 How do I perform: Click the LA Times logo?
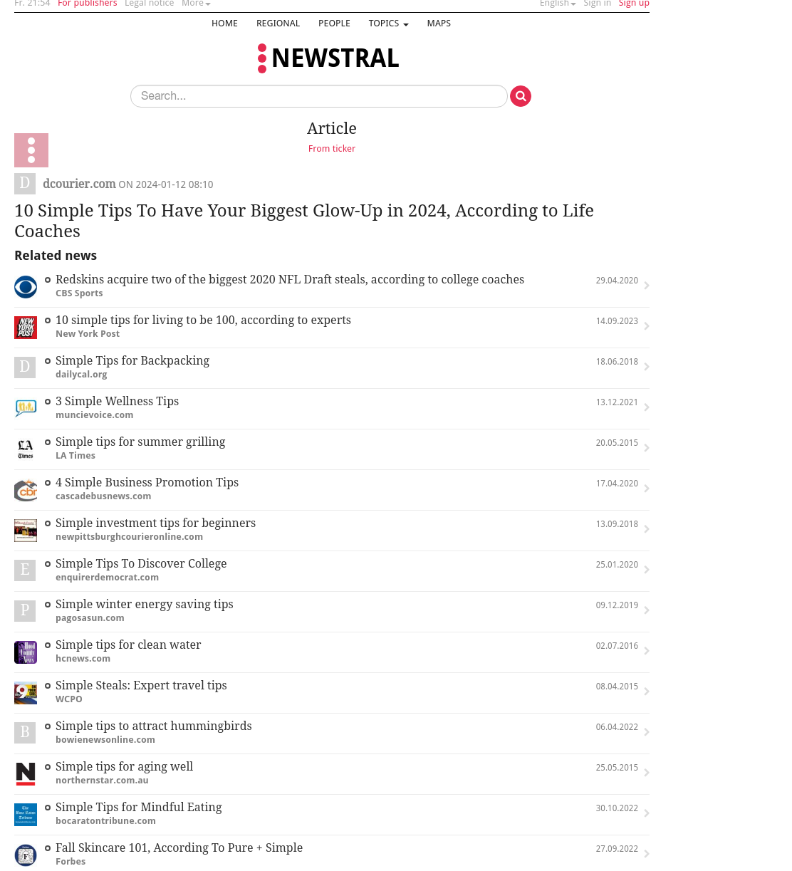pyautogui.click(x=26, y=449)
